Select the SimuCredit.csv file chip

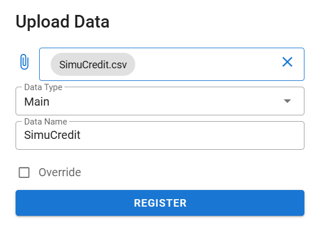tap(93, 64)
